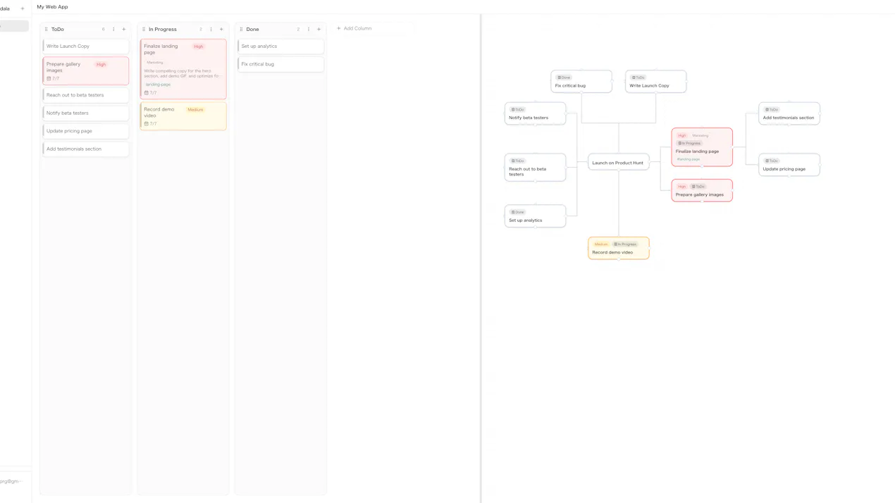Open the ToDo column three-dot menu

113,30
